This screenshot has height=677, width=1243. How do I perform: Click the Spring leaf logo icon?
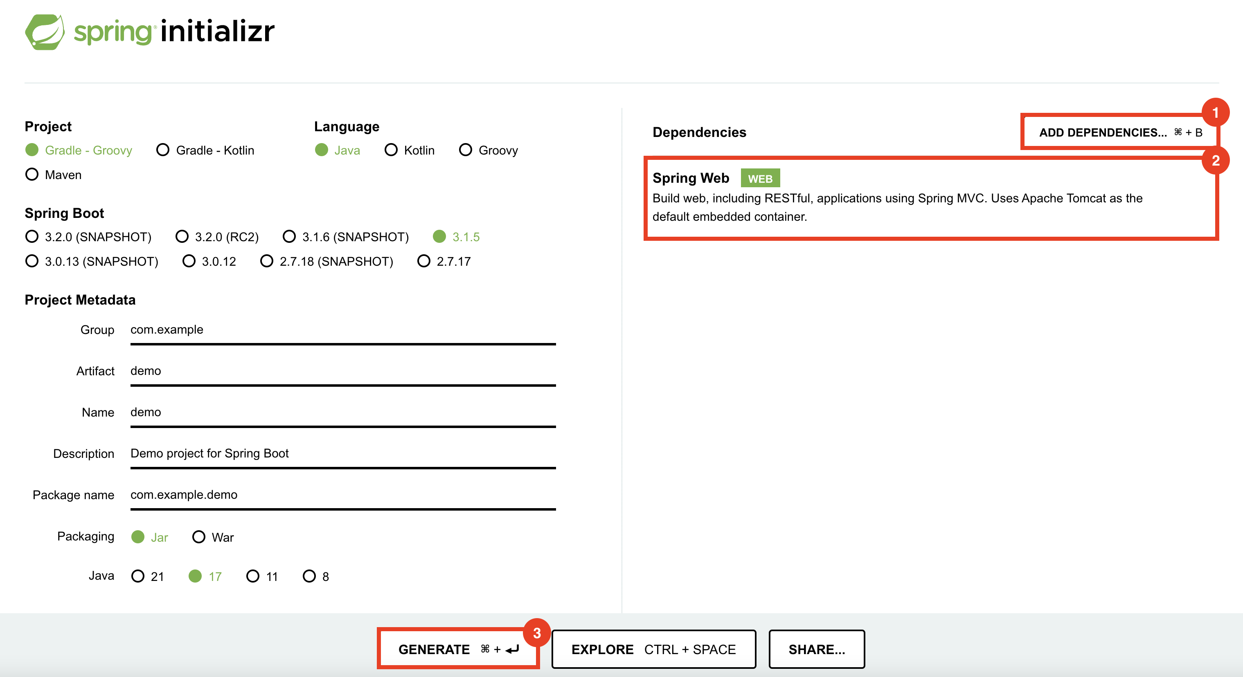tap(44, 32)
